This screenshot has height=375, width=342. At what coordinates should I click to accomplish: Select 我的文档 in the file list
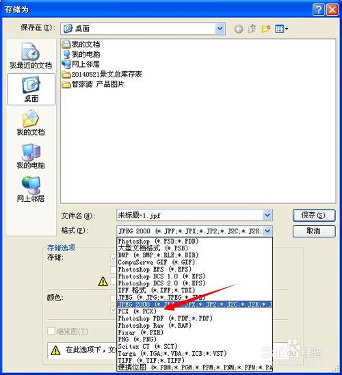(x=81, y=44)
